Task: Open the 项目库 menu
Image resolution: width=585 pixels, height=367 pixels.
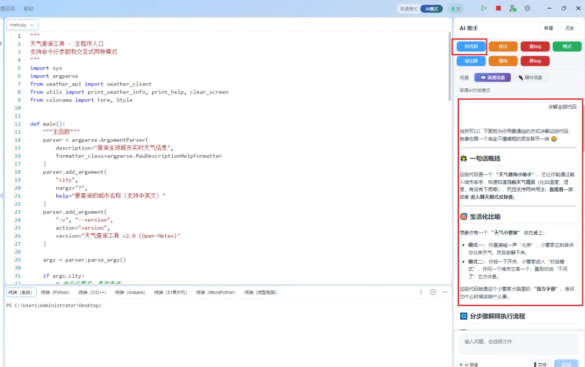Action: coord(8,9)
